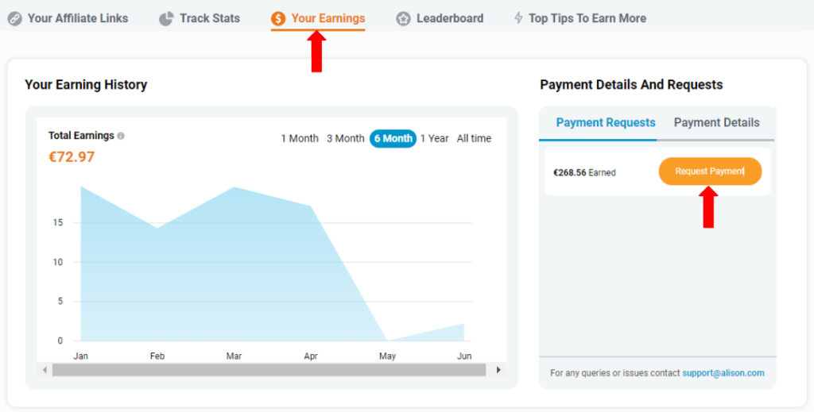Click the star Leaderboard icon
Viewport: 814px width, 412px height.
point(404,18)
